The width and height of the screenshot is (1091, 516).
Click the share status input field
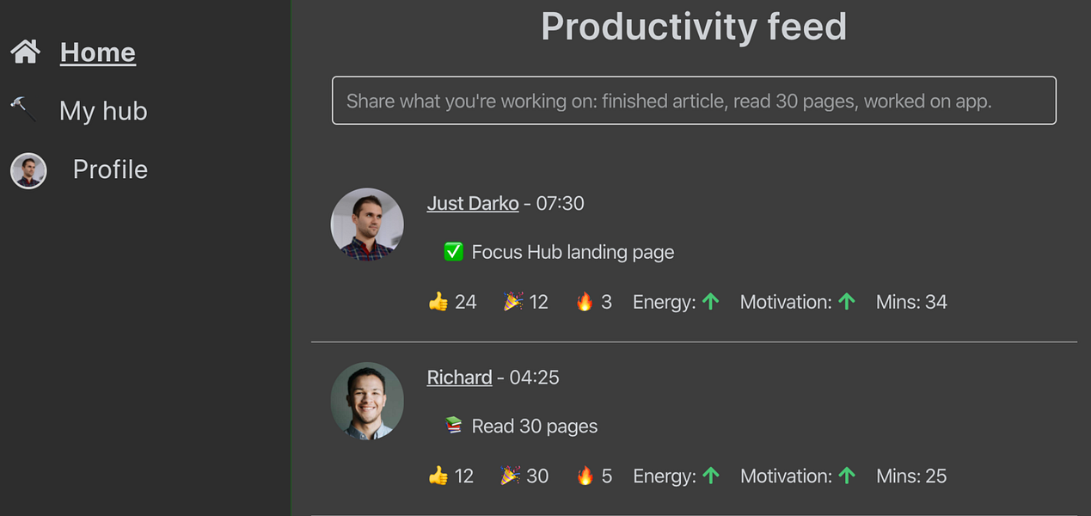click(694, 101)
